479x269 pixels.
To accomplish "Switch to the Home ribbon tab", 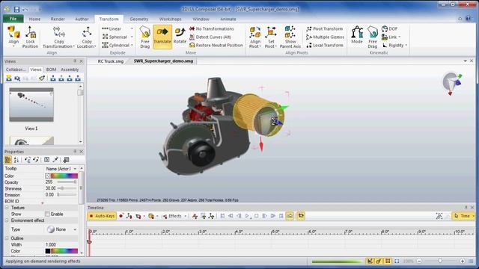I will pos(34,19).
